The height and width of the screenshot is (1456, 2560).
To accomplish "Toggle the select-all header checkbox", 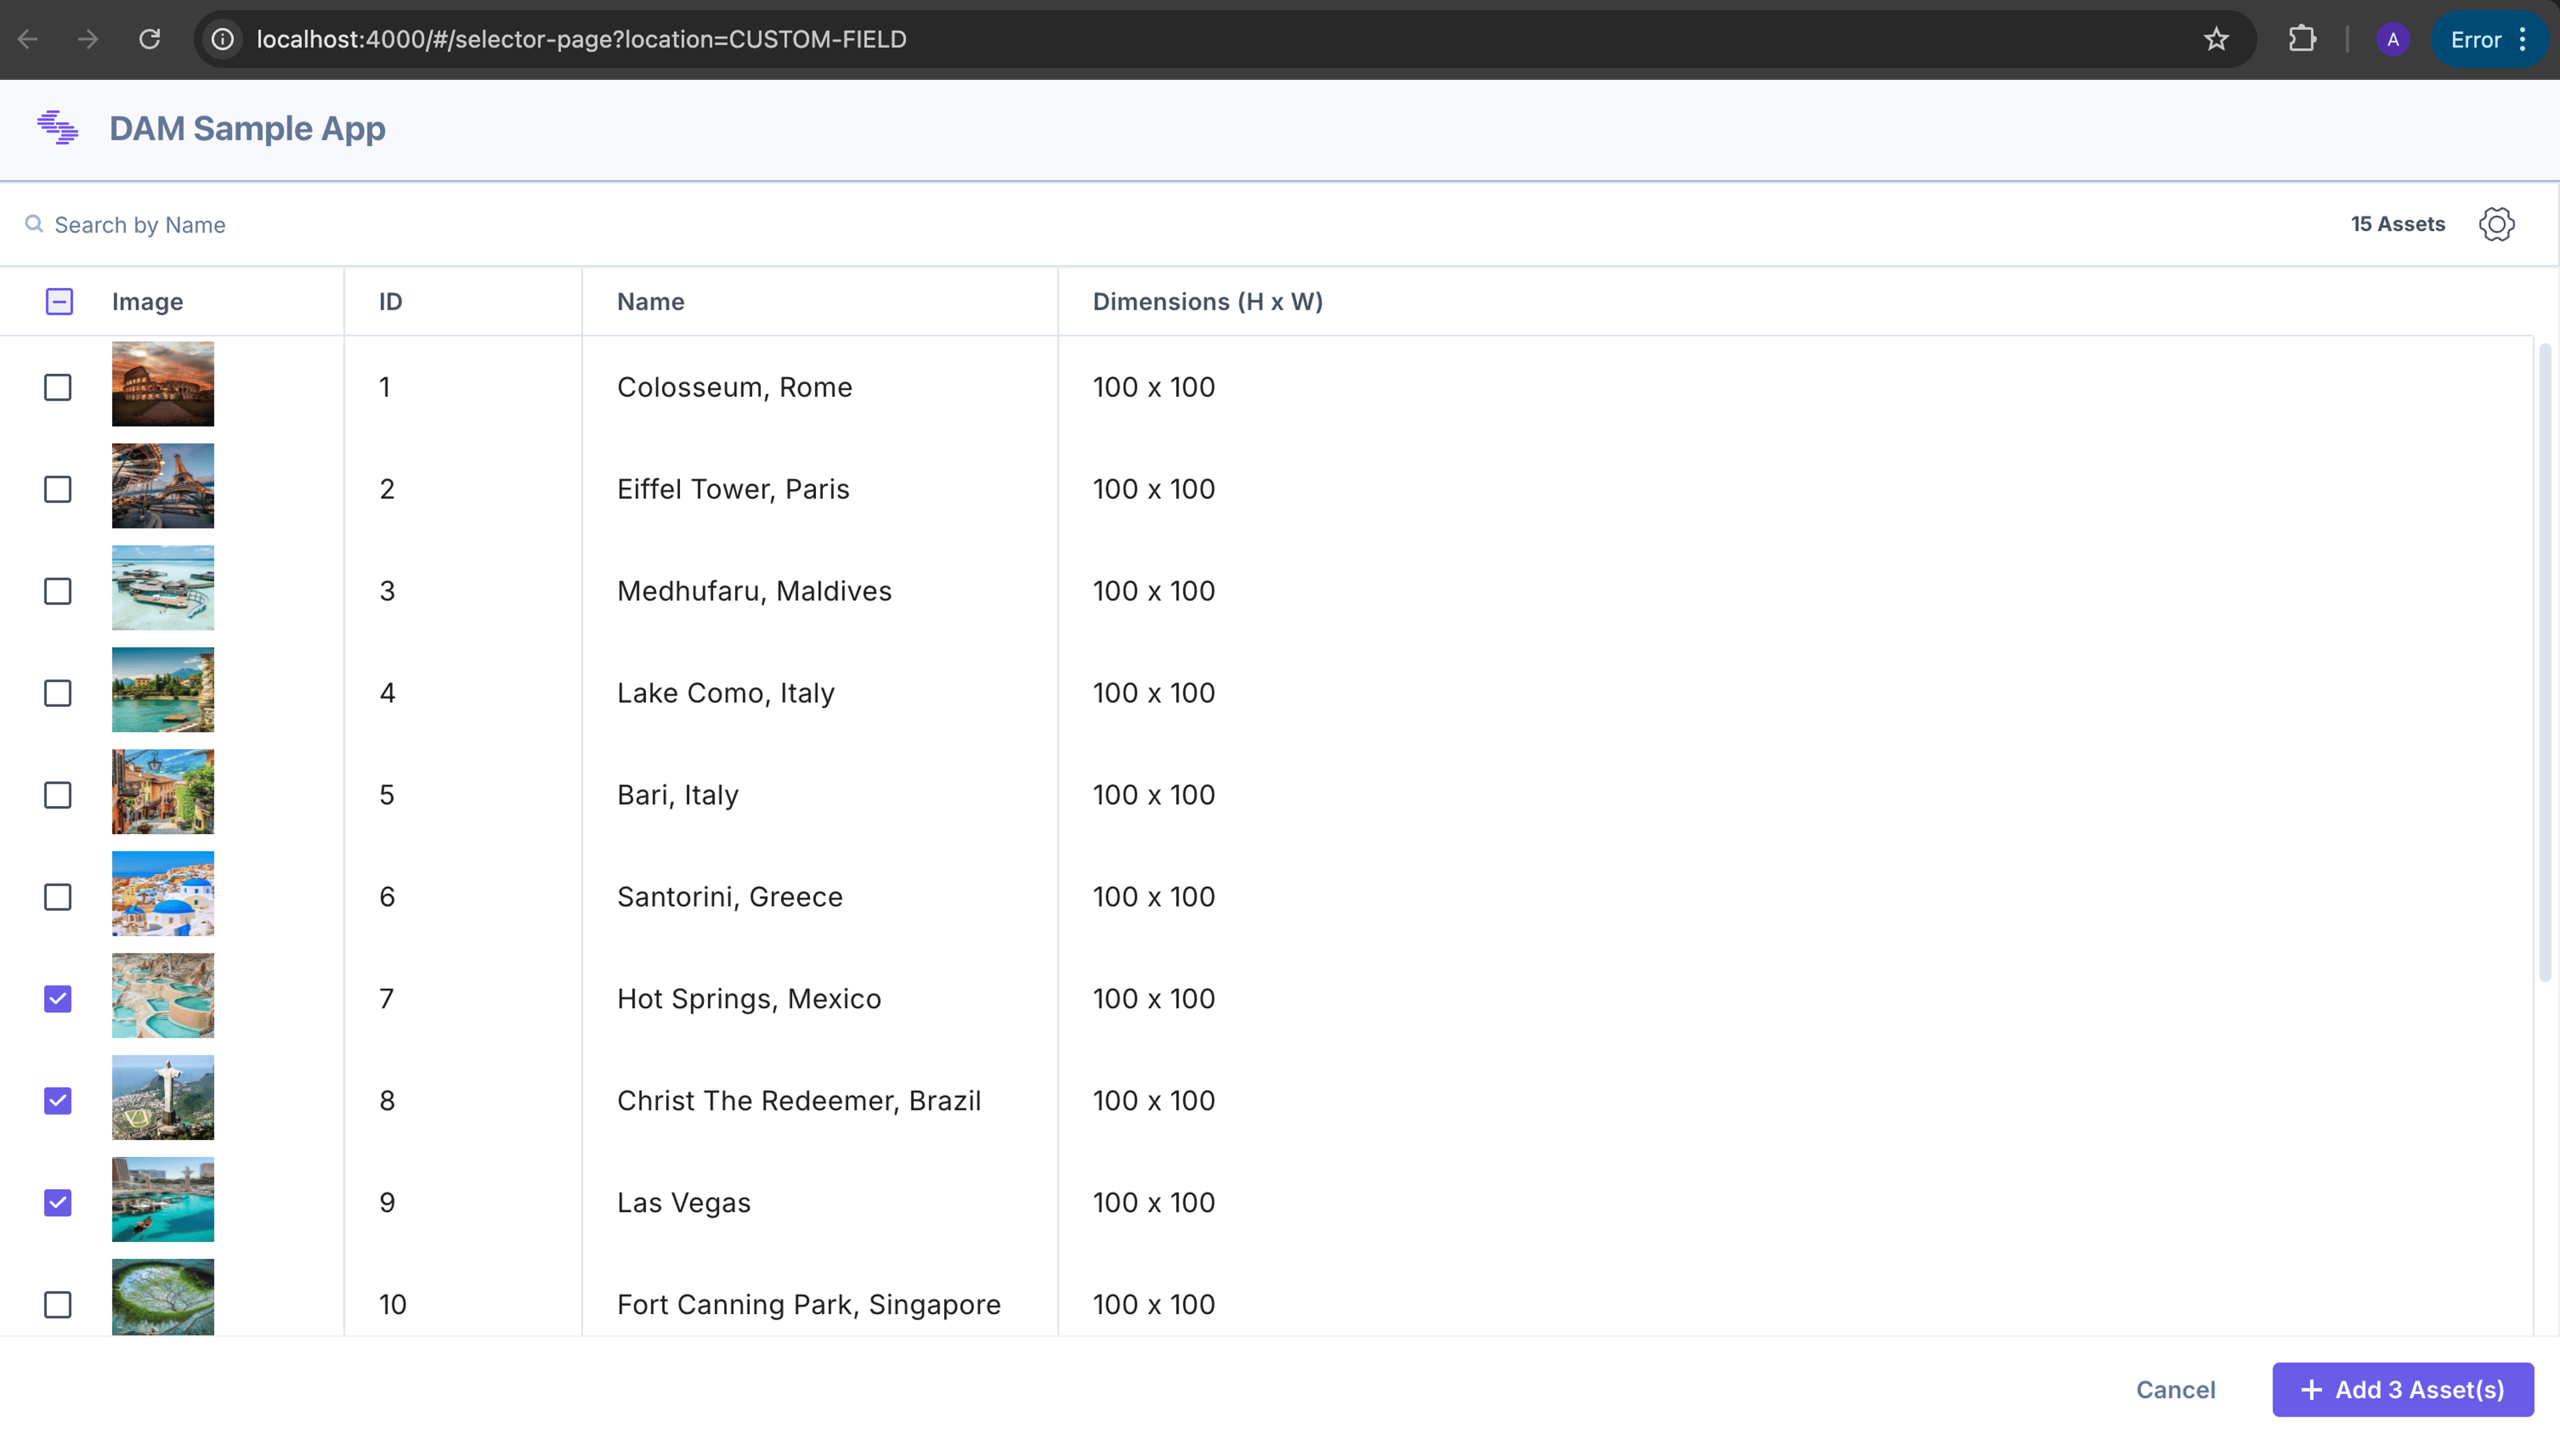I will point(59,301).
